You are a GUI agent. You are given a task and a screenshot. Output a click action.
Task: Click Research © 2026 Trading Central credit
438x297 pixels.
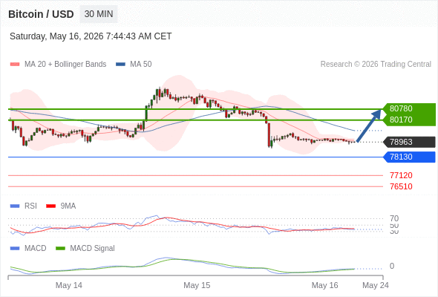coord(376,65)
